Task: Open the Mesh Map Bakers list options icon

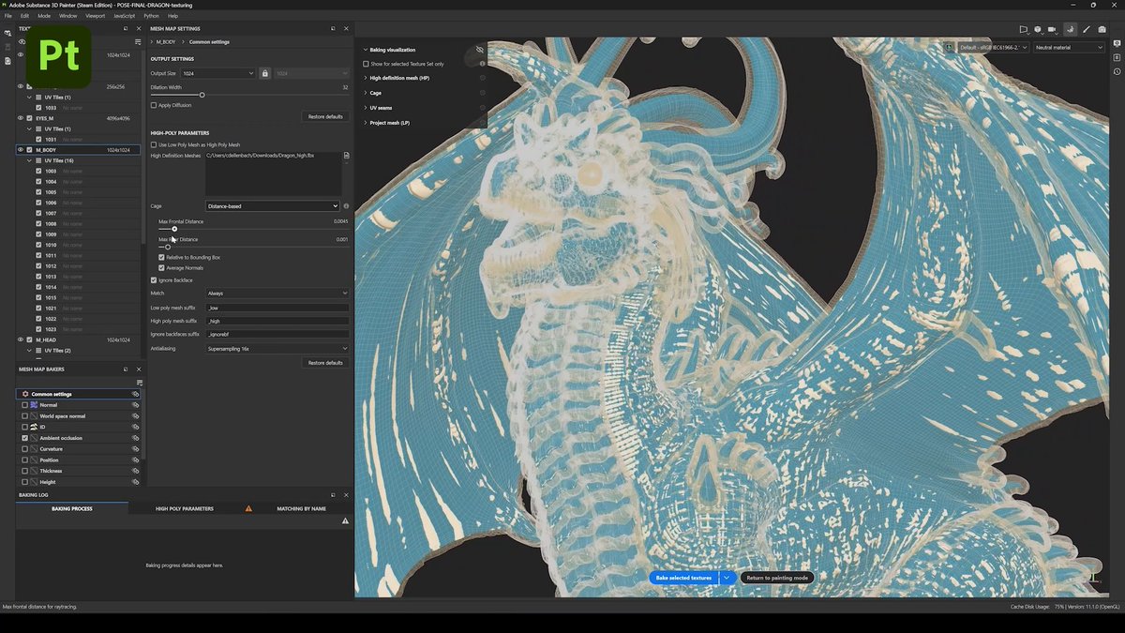Action: pyautogui.click(x=139, y=382)
